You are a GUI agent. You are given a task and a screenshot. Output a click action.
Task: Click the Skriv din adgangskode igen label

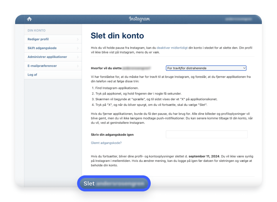pos(112,135)
